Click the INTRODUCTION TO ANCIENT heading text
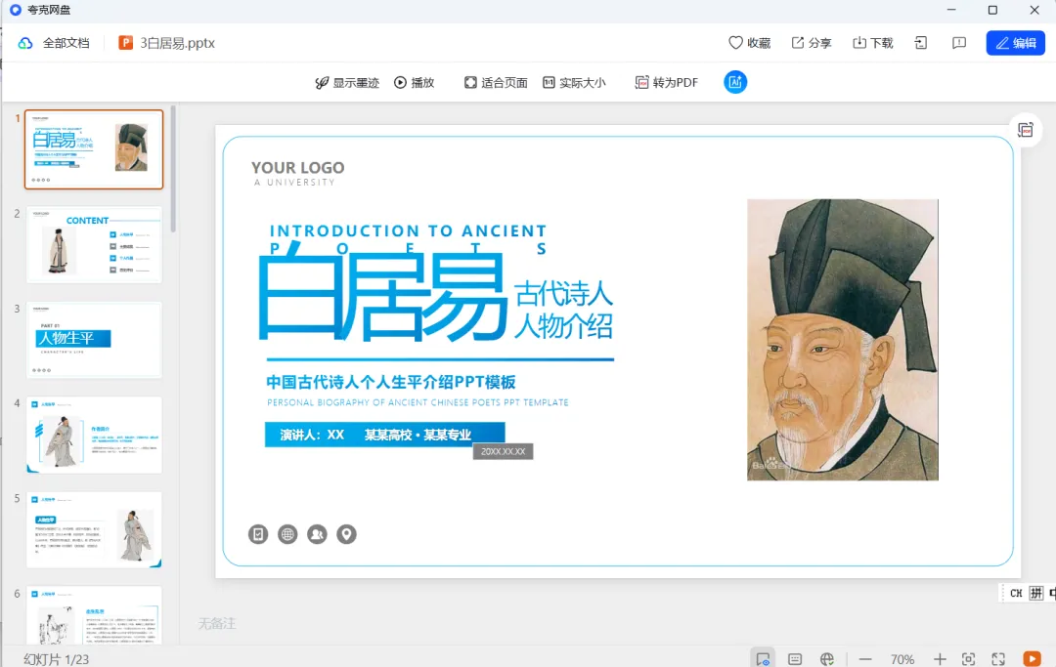 pos(408,231)
